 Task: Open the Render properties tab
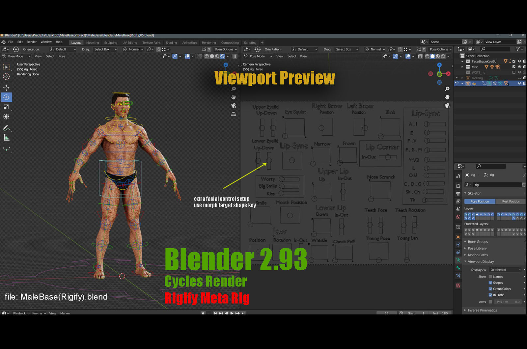[458, 186]
